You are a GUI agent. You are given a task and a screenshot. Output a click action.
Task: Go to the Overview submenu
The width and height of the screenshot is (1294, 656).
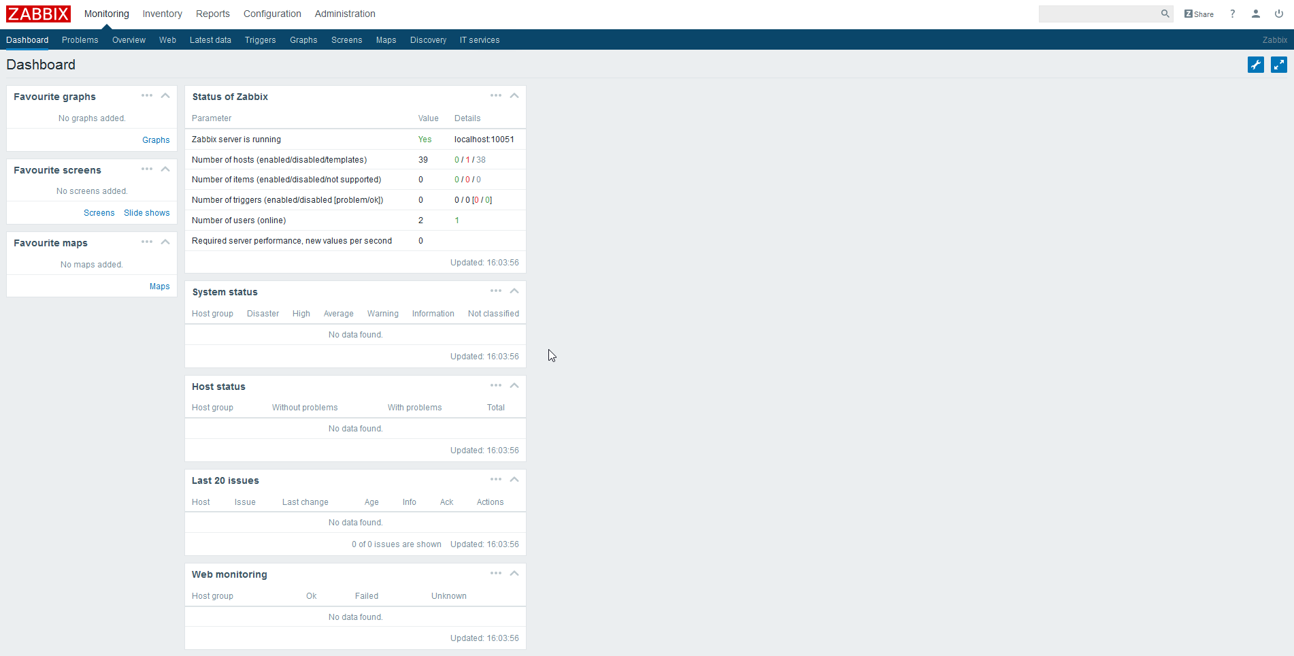pyautogui.click(x=129, y=40)
